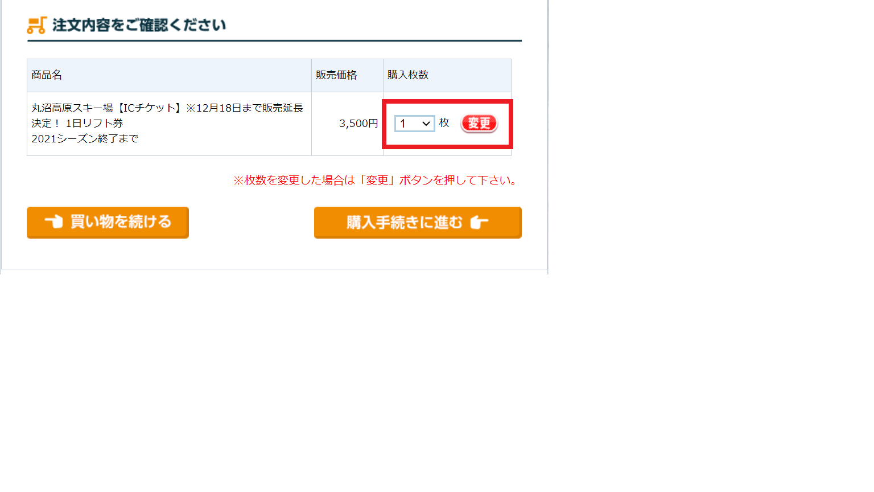Click the red 枚数を変更した場合は notice text
Viewport: 874px width, 492px height.
coord(377,181)
